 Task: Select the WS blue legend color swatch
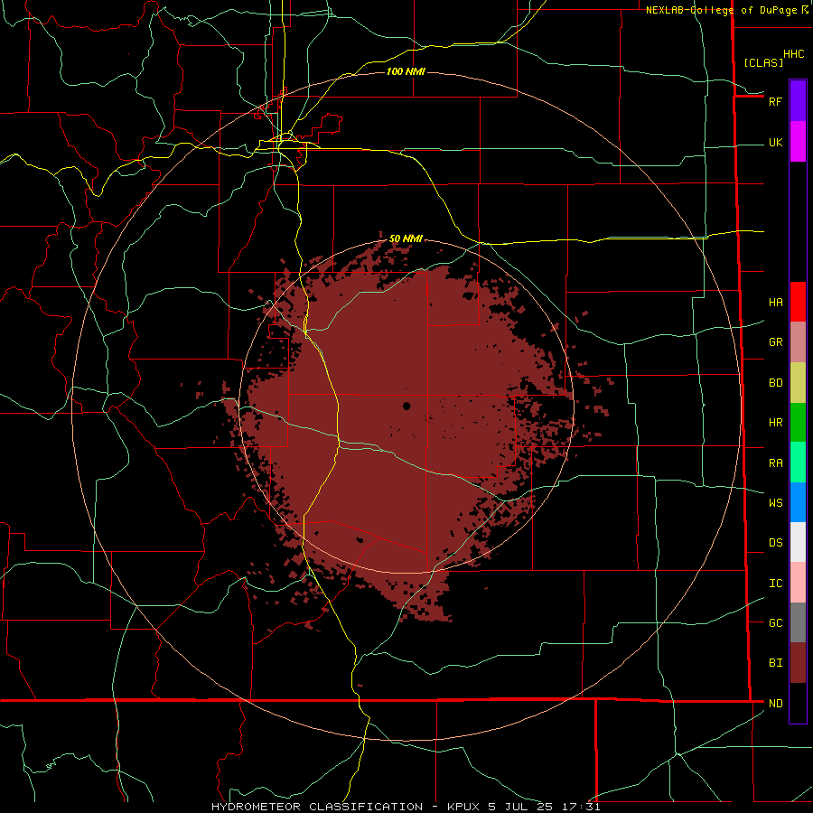tap(798, 502)
